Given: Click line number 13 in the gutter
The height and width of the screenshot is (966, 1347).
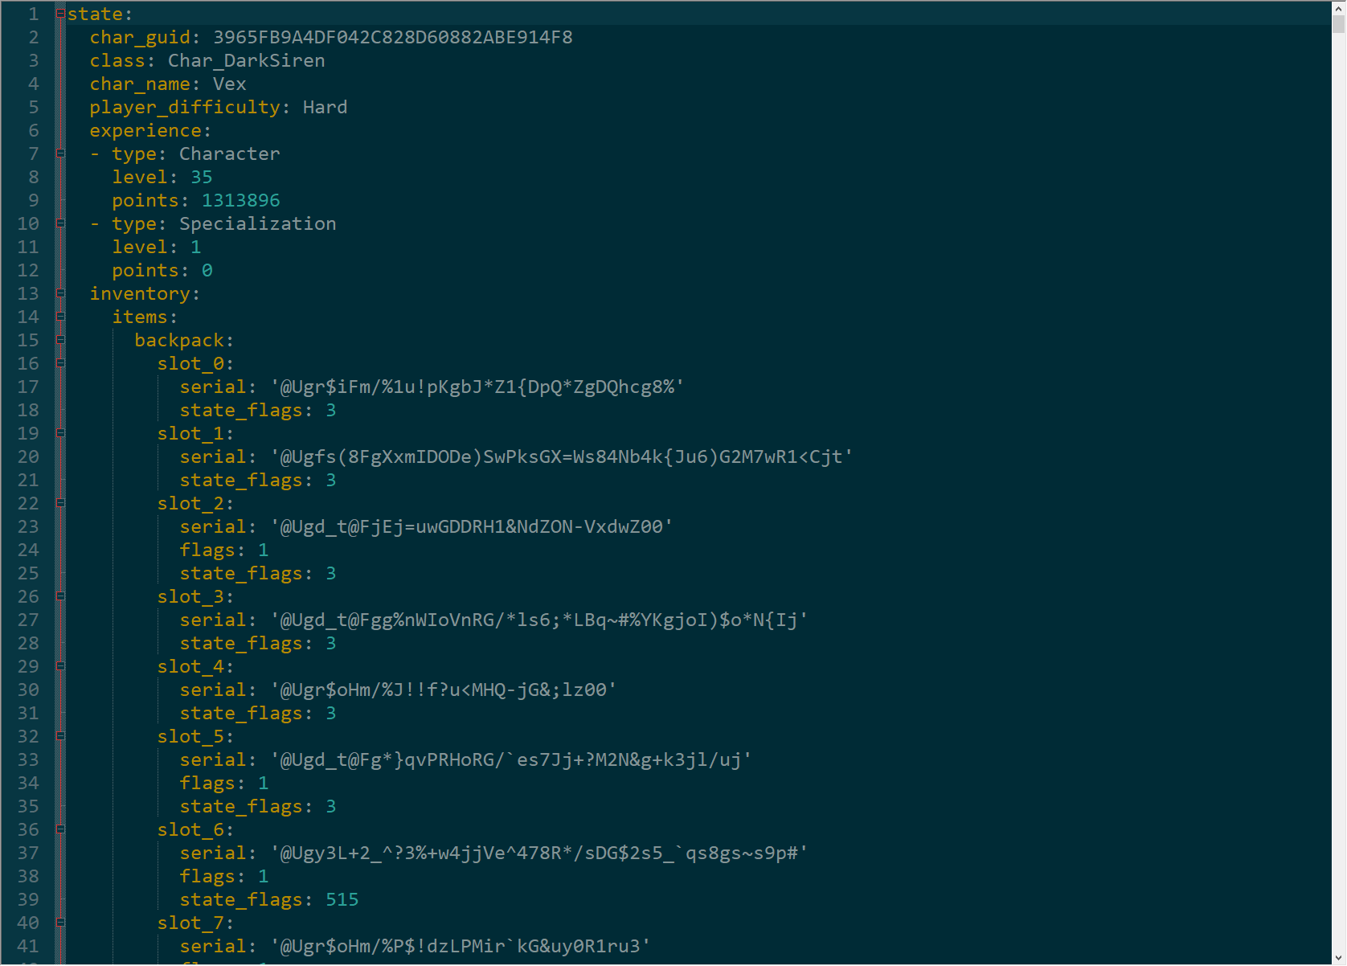Looking at the screenshot, I should point(28,293).
